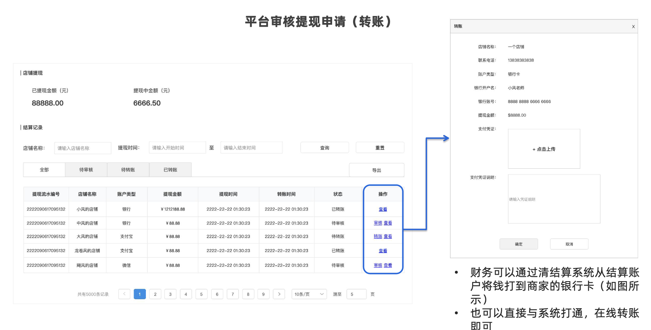Switch to the 待审核 tab
651x330 pixels.
(86, 170)
